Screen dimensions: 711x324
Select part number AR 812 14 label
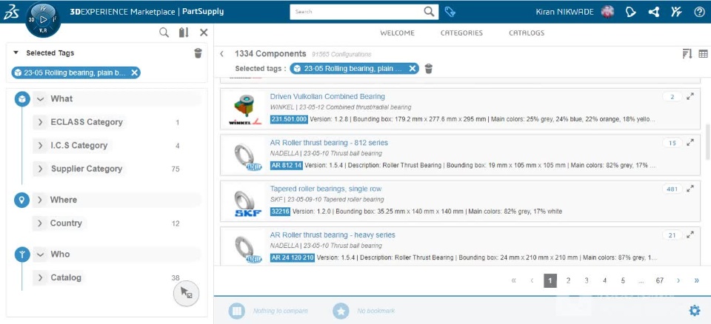(x=287, y=165)
